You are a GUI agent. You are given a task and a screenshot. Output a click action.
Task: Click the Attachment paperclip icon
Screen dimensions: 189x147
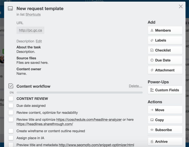click(152, 70)
